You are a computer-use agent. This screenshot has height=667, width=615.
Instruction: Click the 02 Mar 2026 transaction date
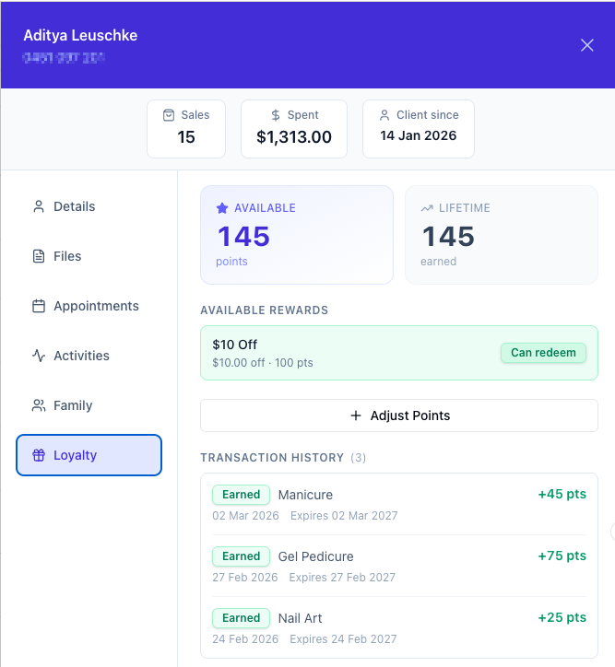(245, 516)
